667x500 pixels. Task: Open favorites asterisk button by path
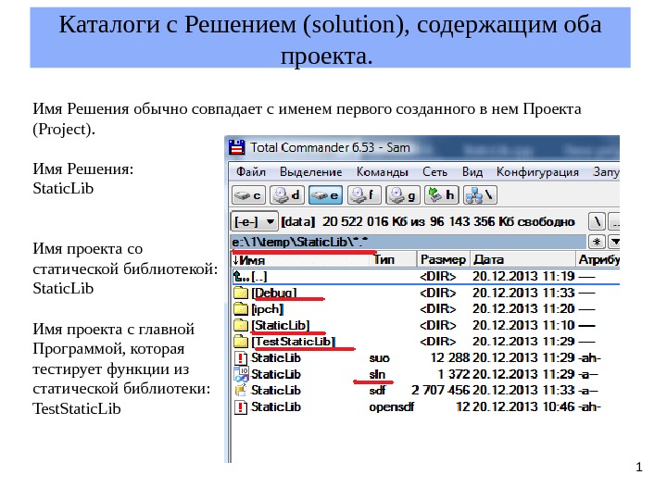(597, 242)
